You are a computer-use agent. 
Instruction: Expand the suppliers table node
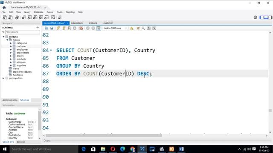coord(11,65)
